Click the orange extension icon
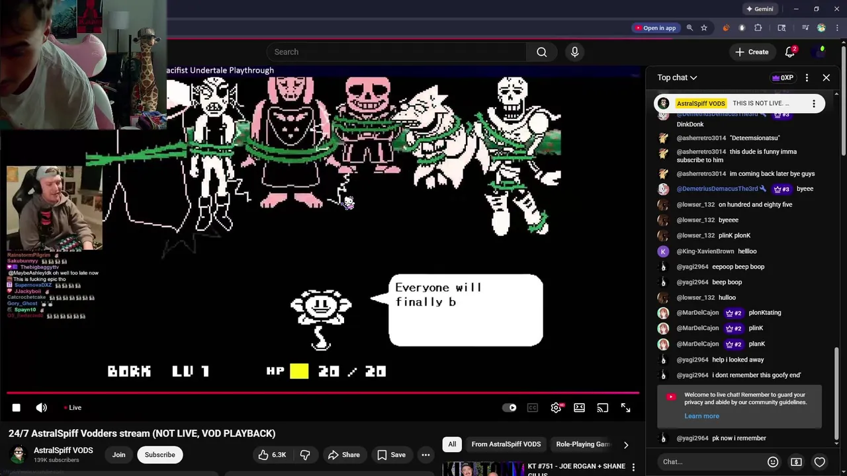Viewport: 847px width, 476px height. 726,28
